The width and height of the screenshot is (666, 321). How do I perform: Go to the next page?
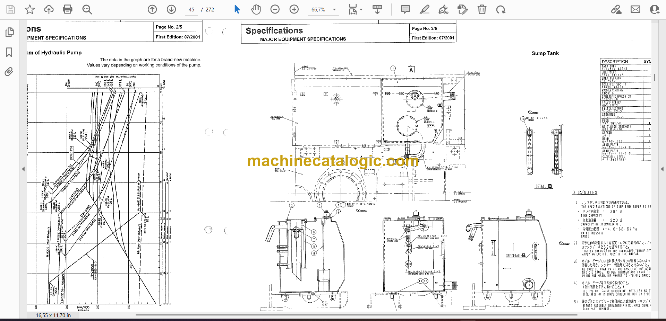[171, 9]
